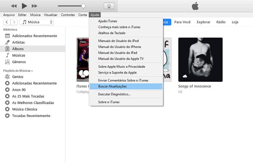Click the As Melhores Classificadas gear icon
This screenshot has height=163, width=253.
click(x=7, y=103)
